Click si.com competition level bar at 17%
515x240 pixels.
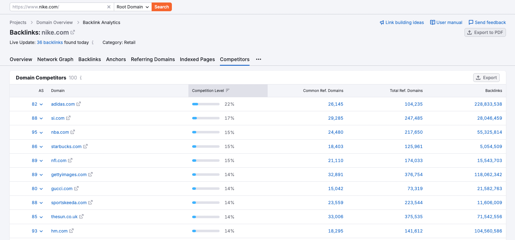[206, 118]
